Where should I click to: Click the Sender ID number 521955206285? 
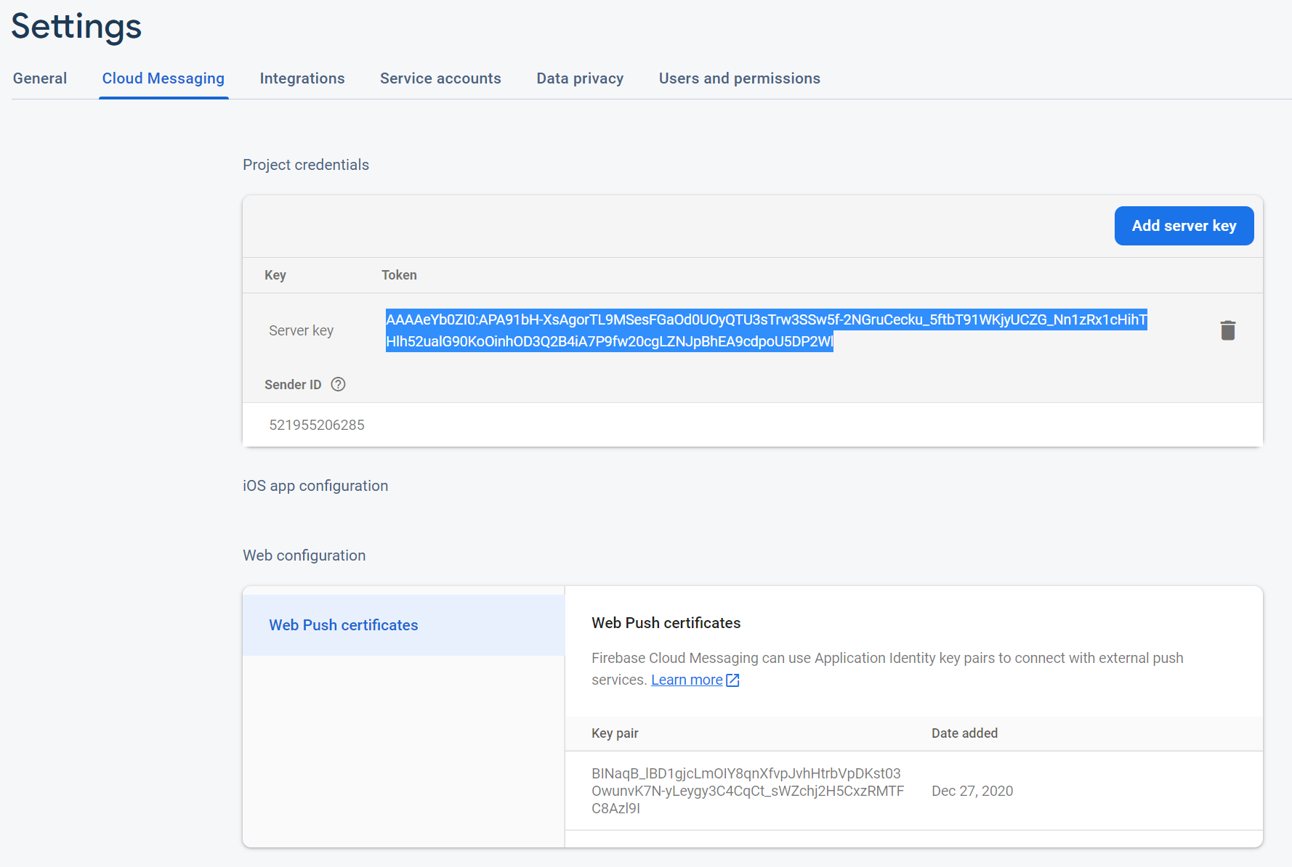click(317, 425)
